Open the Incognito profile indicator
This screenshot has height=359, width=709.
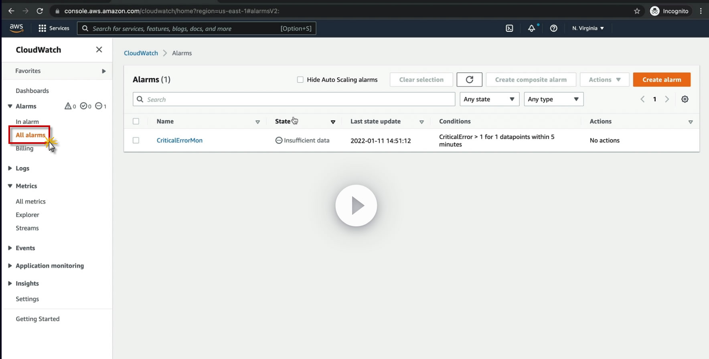(669, 11)
